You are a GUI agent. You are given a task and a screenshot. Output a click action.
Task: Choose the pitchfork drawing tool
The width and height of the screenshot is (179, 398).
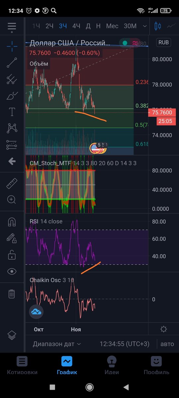[x=12, y=79]
